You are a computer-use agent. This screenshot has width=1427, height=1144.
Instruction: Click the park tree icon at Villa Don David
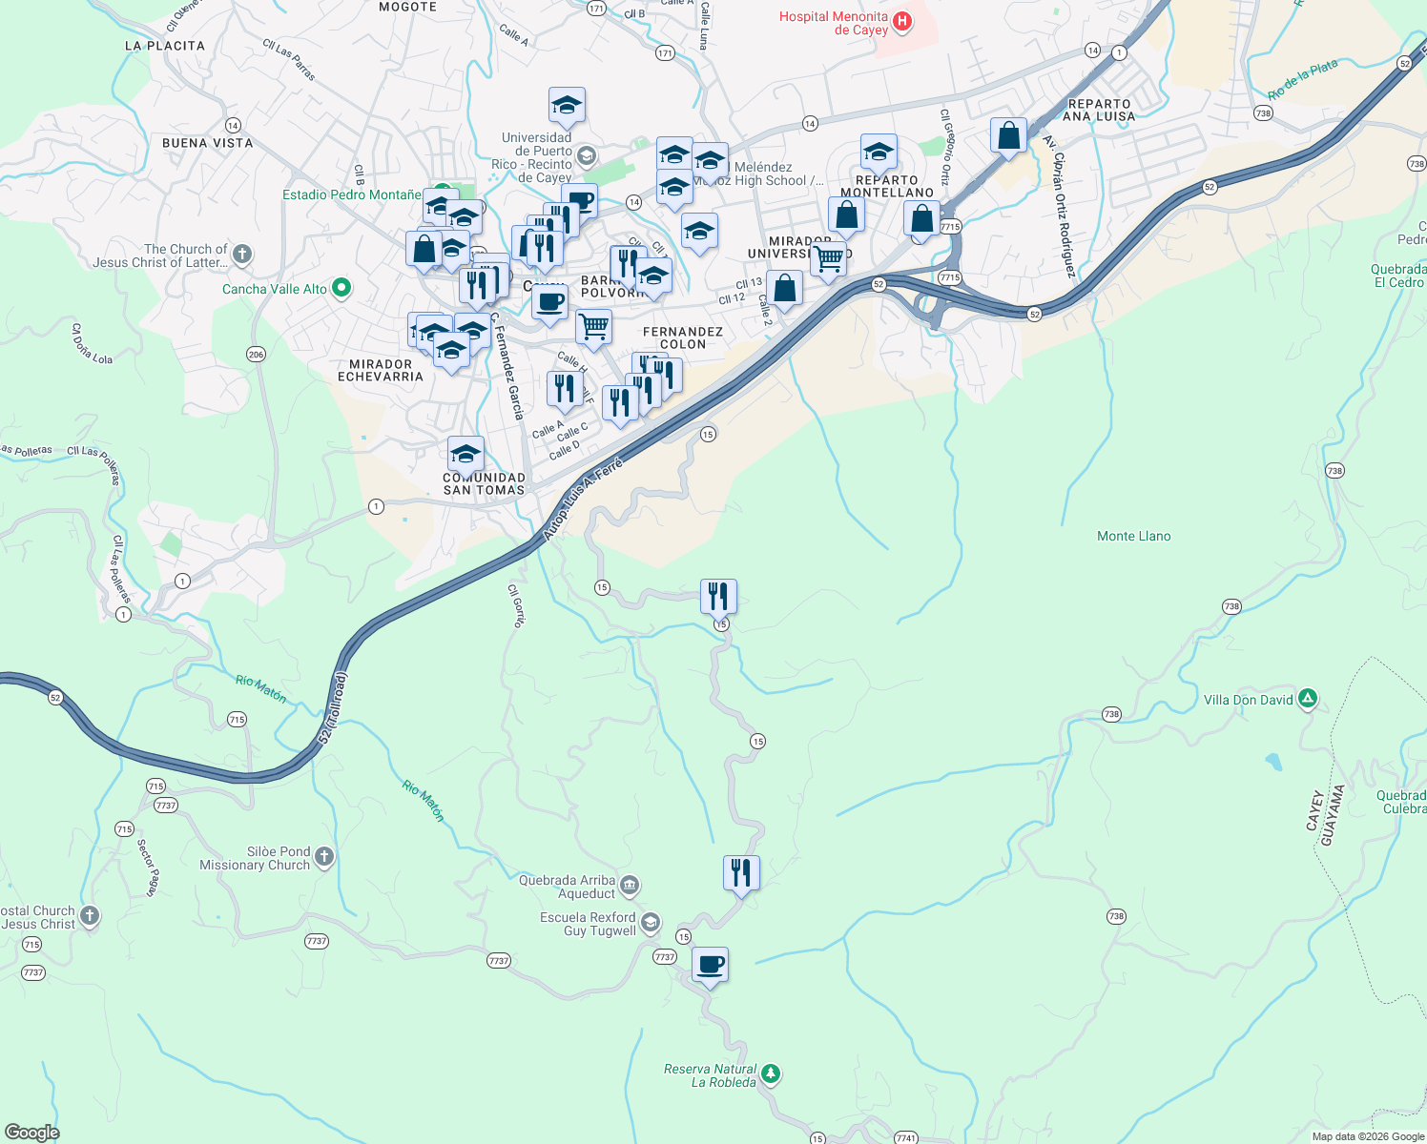coord(1309,699)
